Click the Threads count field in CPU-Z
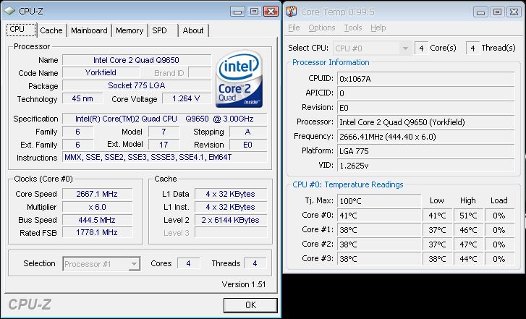The height and width of the screenshot is (319, 526). 255,263
